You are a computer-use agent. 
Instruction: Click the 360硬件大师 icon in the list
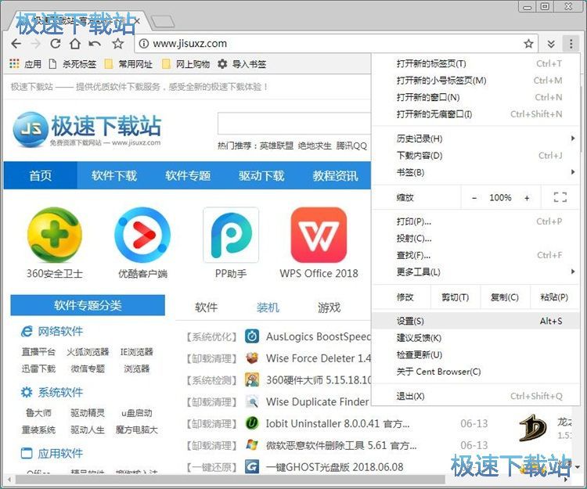tap(252, 379)
